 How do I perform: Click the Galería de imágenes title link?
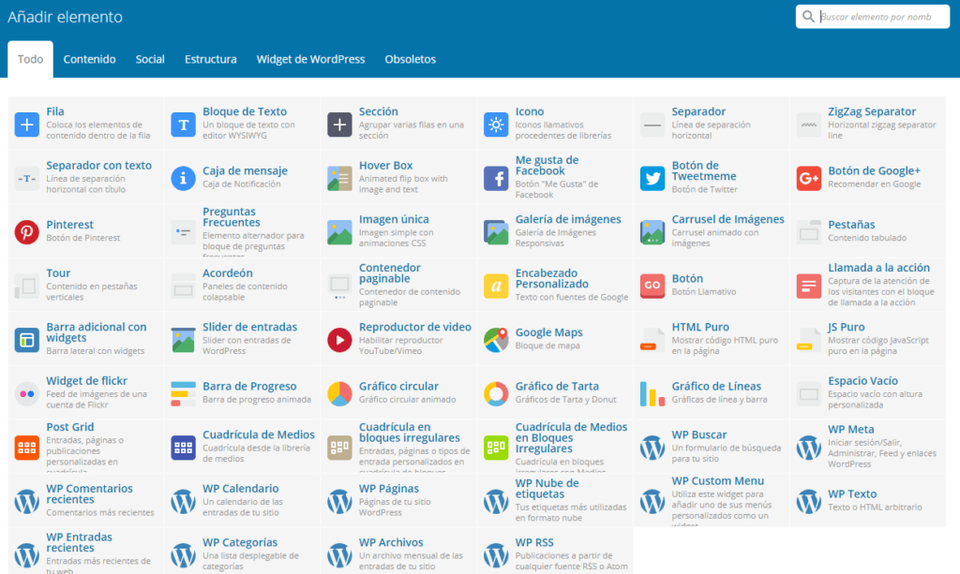click(568, 219)
